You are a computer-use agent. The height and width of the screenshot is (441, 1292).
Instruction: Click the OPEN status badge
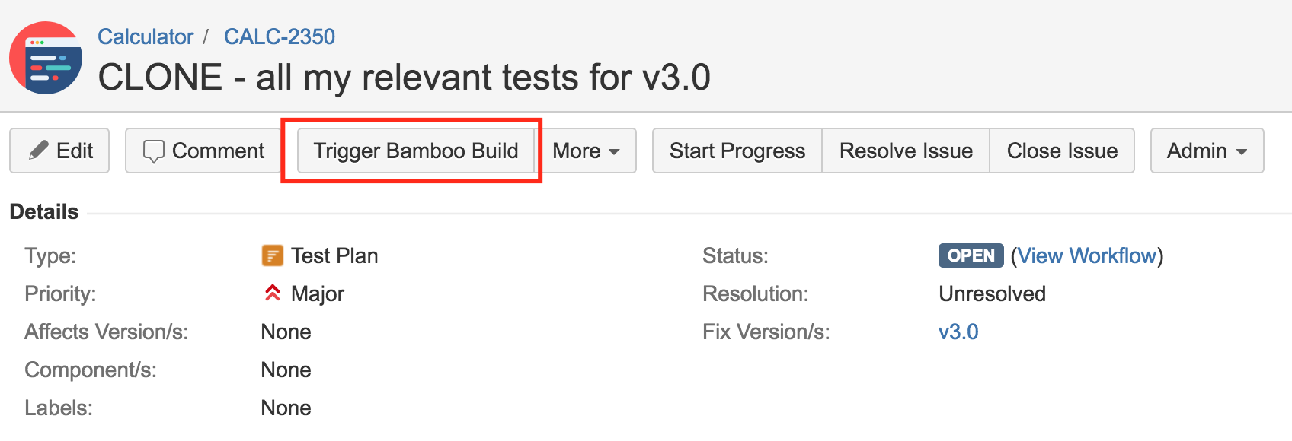click(971, 255)
